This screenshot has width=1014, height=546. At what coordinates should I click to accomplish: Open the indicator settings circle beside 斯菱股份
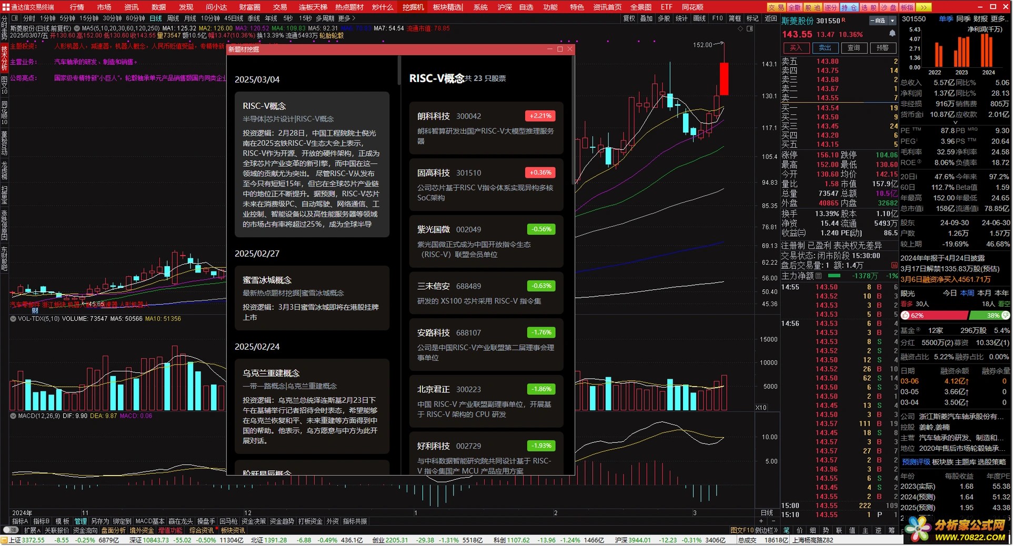77,28
